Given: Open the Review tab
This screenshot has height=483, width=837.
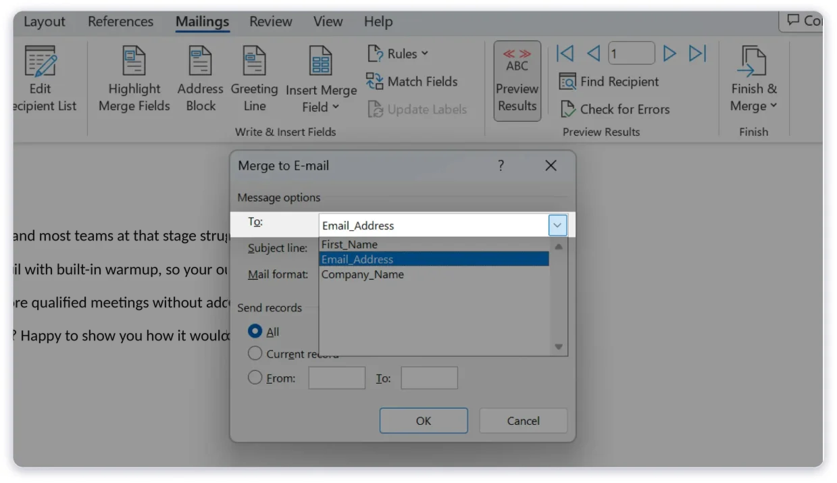Looking at the screenshot, I should 270,22.
